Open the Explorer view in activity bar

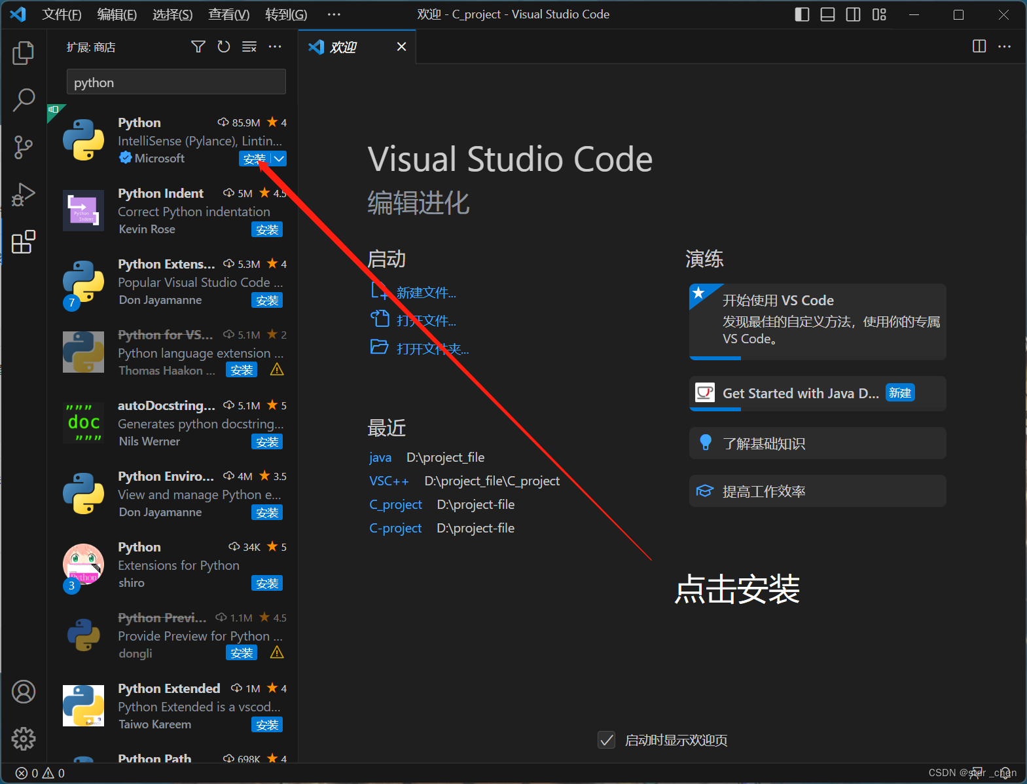pyautogui.click(x=24, y=53)
